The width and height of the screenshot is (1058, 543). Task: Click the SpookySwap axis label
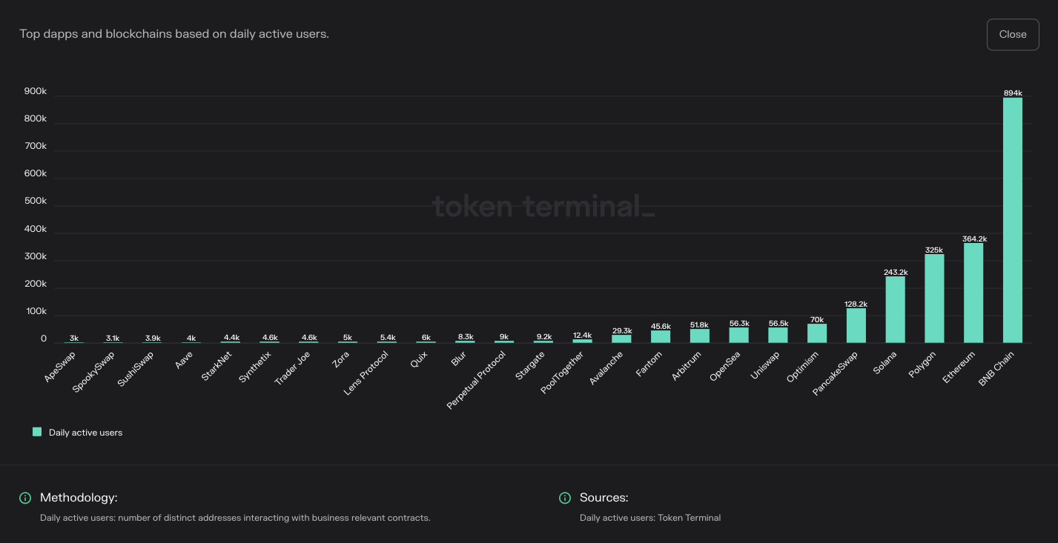(93, 373)
